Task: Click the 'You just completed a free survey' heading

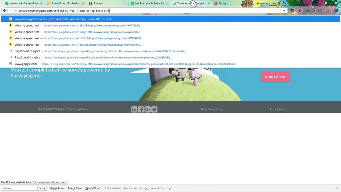Action: [60, 73]
